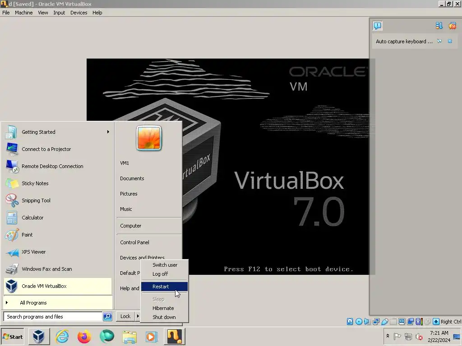Screen dimensions: 462x346
Task: Click the Show Desktop button by the clock
Action: pos(457,336)
